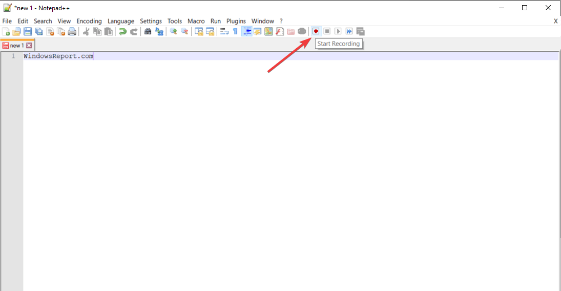Screen dimensions: 561x291
Task: Open the ? help menu
Action: click(x=281, y=21)
